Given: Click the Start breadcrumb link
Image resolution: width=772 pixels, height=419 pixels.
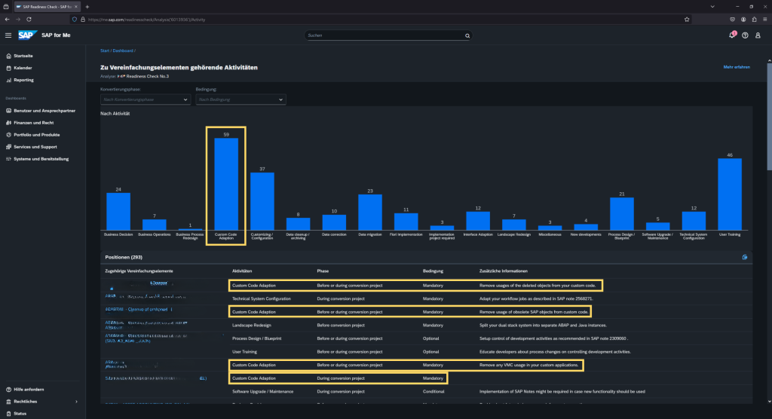Looking at the screenshot, I should [105, 50].
